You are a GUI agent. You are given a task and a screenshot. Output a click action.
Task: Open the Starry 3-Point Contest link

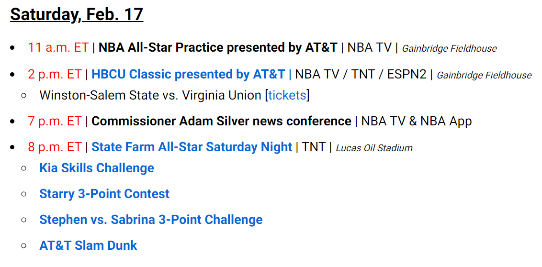[104, 193]
